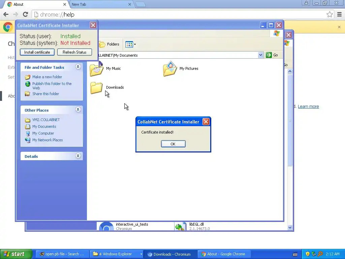Click the My Network Places icon

[x=28, y=140]
